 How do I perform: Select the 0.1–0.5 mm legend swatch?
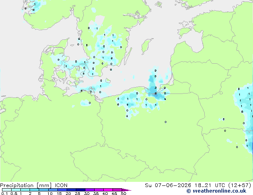pyautogui.click(x=7, y=190)
